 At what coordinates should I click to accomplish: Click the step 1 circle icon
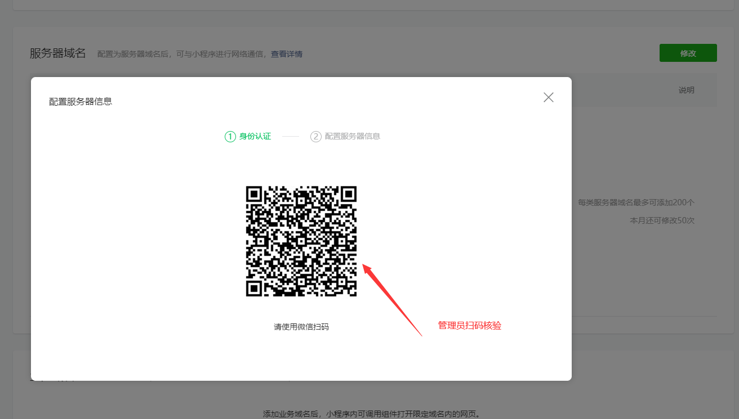point(230,137)
